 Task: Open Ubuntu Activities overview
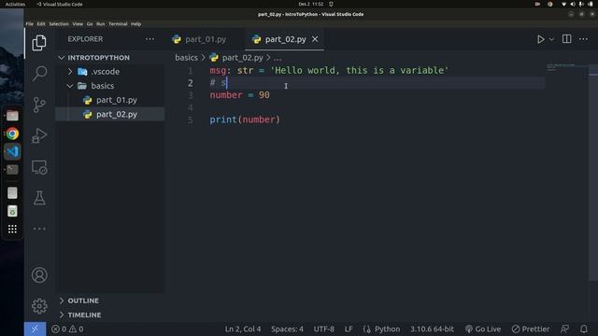15,4
